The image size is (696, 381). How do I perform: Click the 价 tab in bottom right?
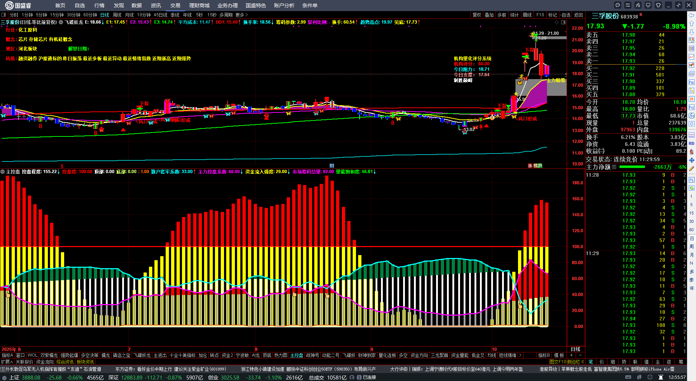pos(602,362)
